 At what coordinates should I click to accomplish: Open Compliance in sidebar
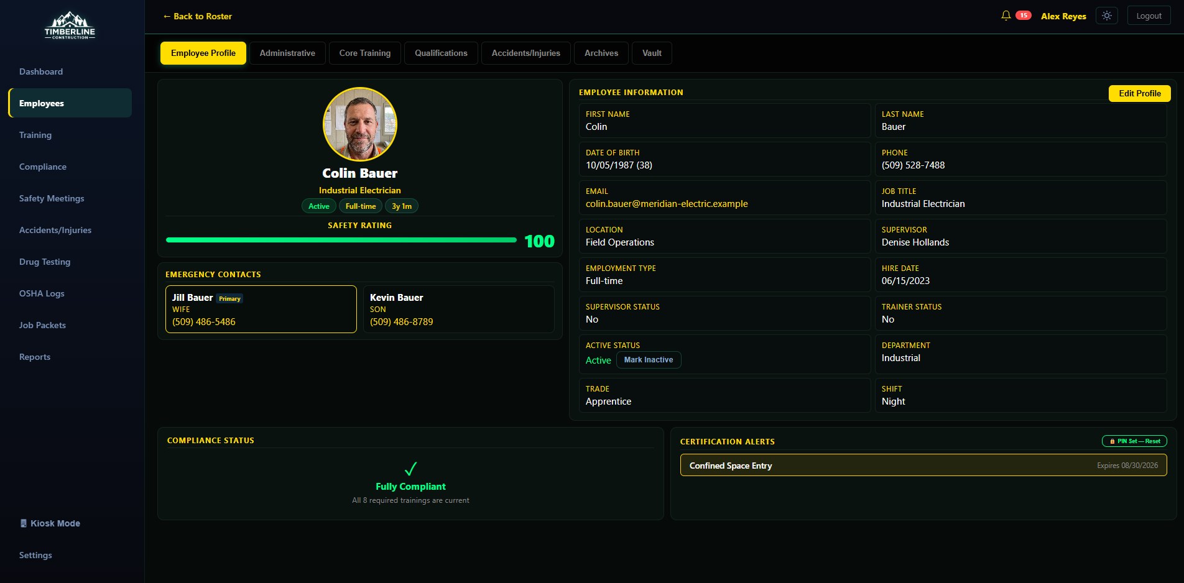[70, 167]
